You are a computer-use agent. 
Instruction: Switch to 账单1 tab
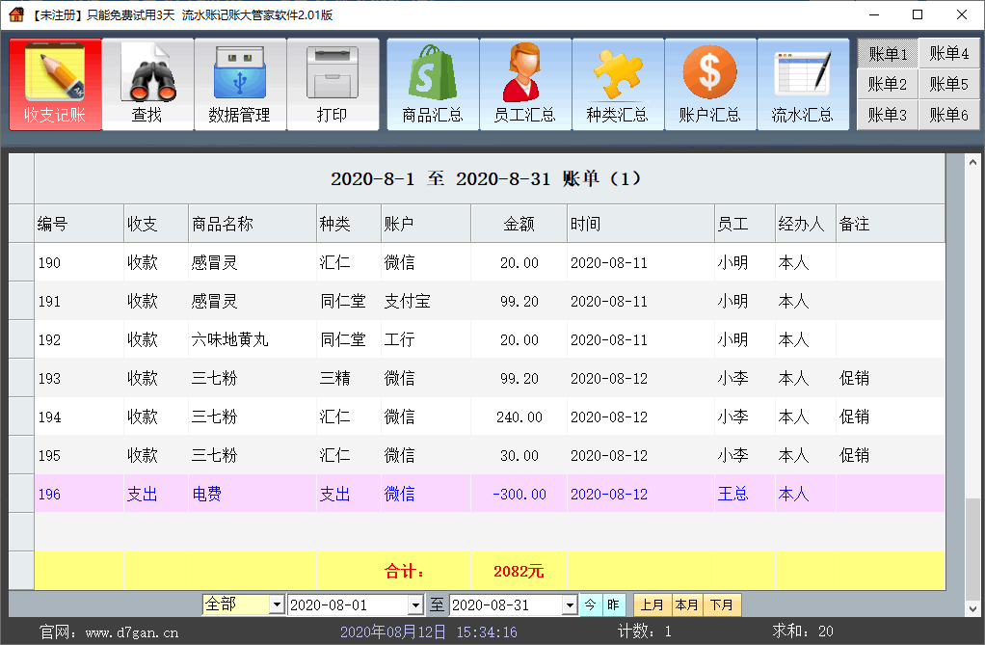click(888, 53)
